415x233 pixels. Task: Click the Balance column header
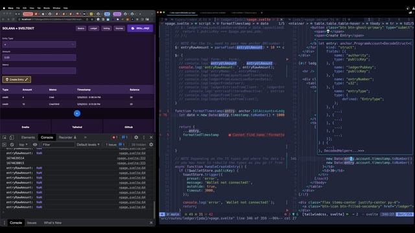point(134,90)
